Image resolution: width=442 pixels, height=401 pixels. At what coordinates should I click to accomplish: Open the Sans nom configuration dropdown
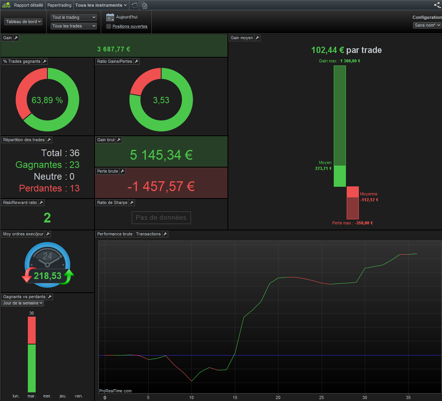(x=427, y=26)
